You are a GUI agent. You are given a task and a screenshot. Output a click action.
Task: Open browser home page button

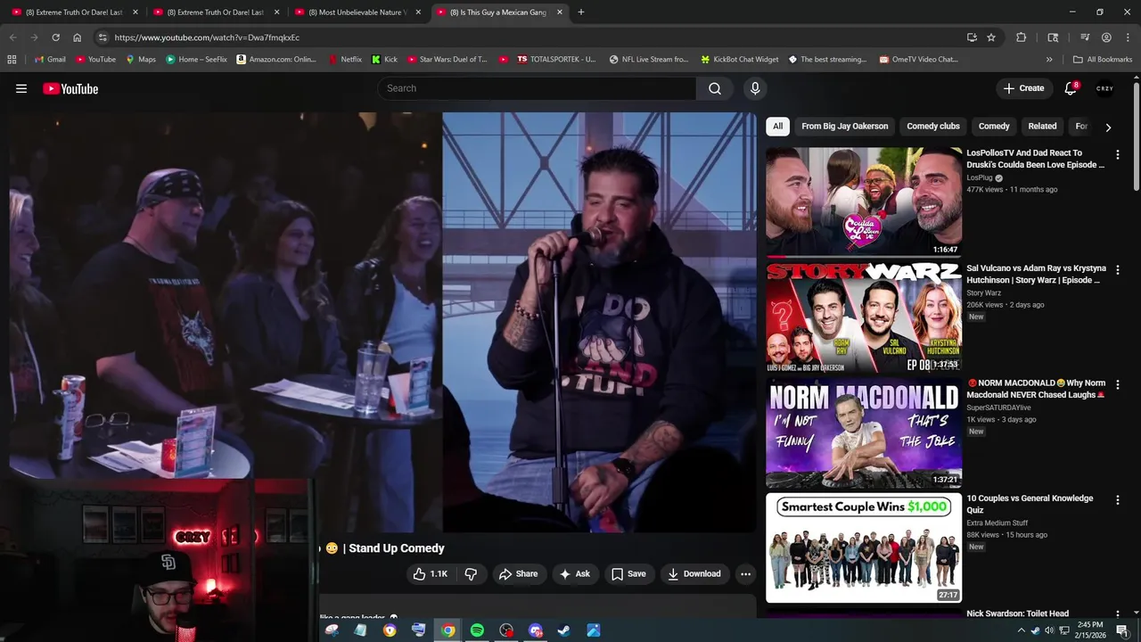(x=77, y=37)
